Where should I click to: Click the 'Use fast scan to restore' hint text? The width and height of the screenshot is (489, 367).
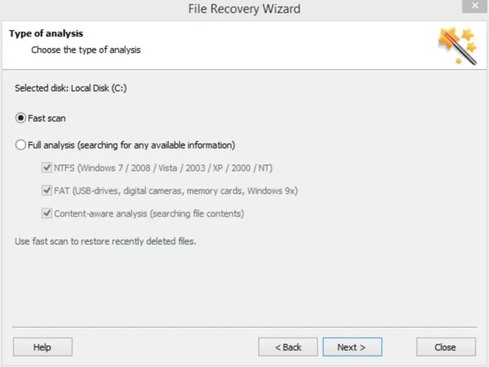[105, 241]
